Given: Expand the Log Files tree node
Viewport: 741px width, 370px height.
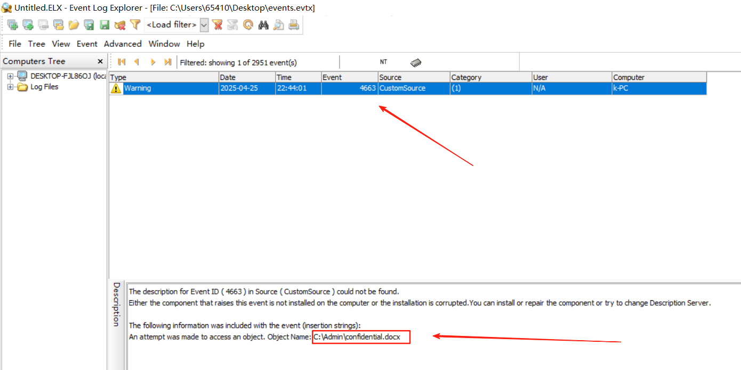Looking at the screenshot, I should pyautogui.click(x=10, y=87).
